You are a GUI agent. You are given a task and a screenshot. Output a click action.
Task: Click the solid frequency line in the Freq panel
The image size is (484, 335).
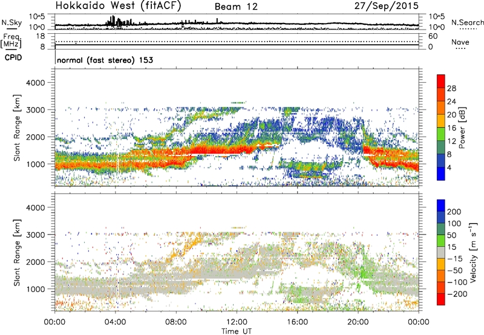pos(237,45)
